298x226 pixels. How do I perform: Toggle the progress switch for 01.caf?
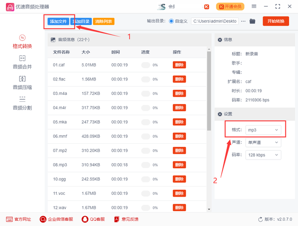(146, 65)
